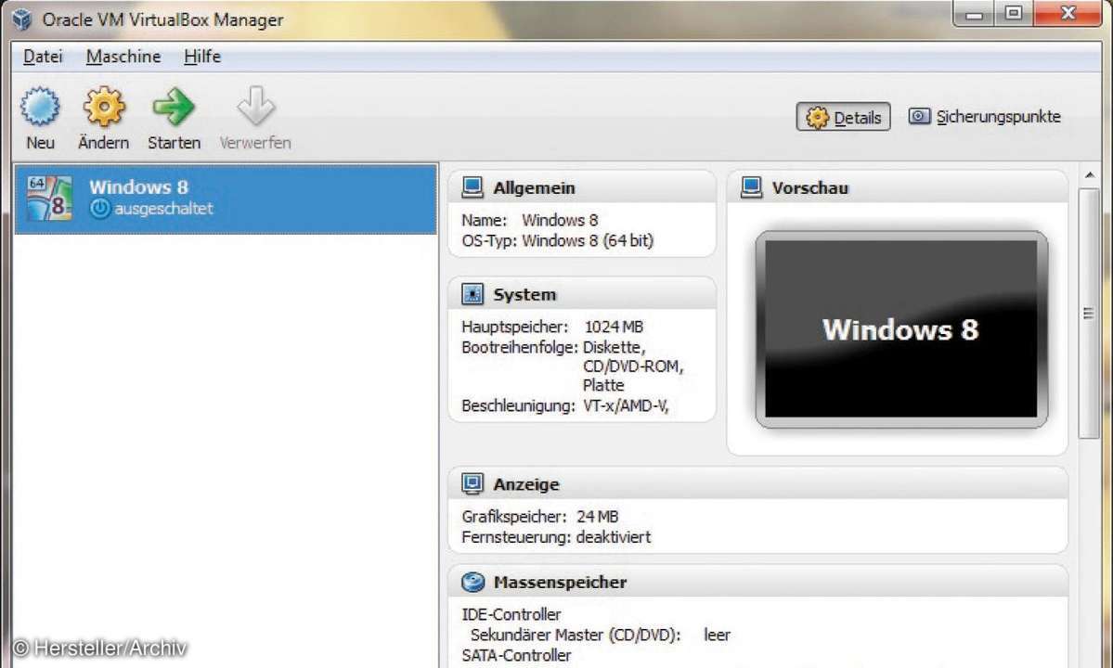This screenshot has height=668, width=1113.
Task: Click the Vorschau panel header
Action: [x=898, y=187]
